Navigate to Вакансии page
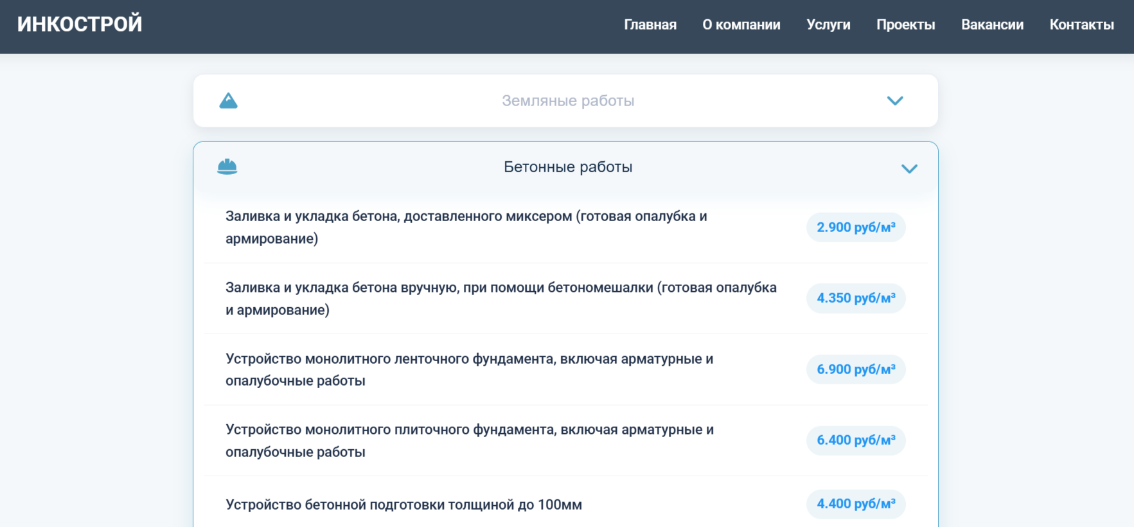 pyautogui.click(x=993, y=25)
